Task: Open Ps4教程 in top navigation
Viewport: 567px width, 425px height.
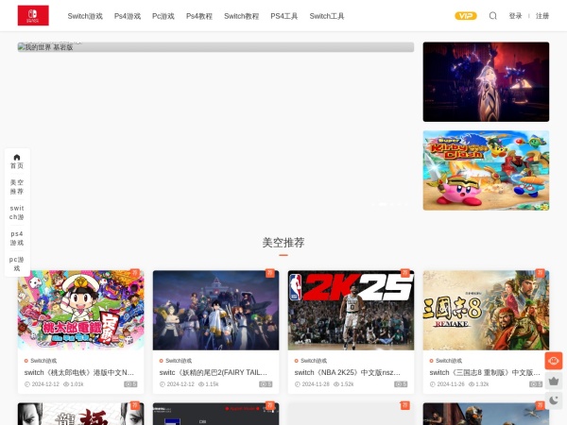Action: [x=199, y=16]
